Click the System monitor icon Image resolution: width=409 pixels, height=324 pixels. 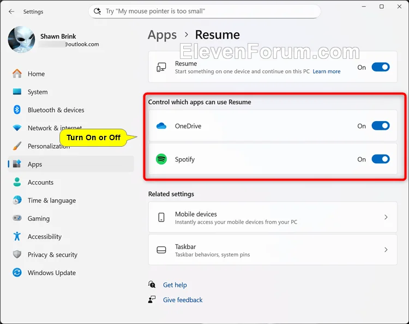coord(17,92)
